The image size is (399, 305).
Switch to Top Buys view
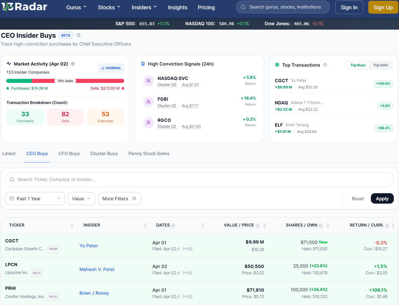coord(358,65)
